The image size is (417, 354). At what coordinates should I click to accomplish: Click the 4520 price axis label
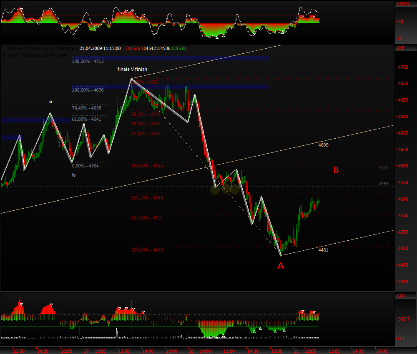click(403, 215)
